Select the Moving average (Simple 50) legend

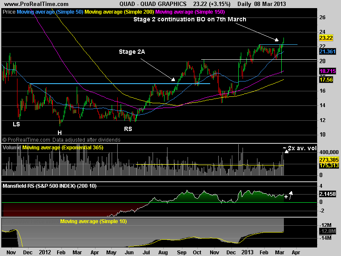pyautogui.click(x=50, y=12)
